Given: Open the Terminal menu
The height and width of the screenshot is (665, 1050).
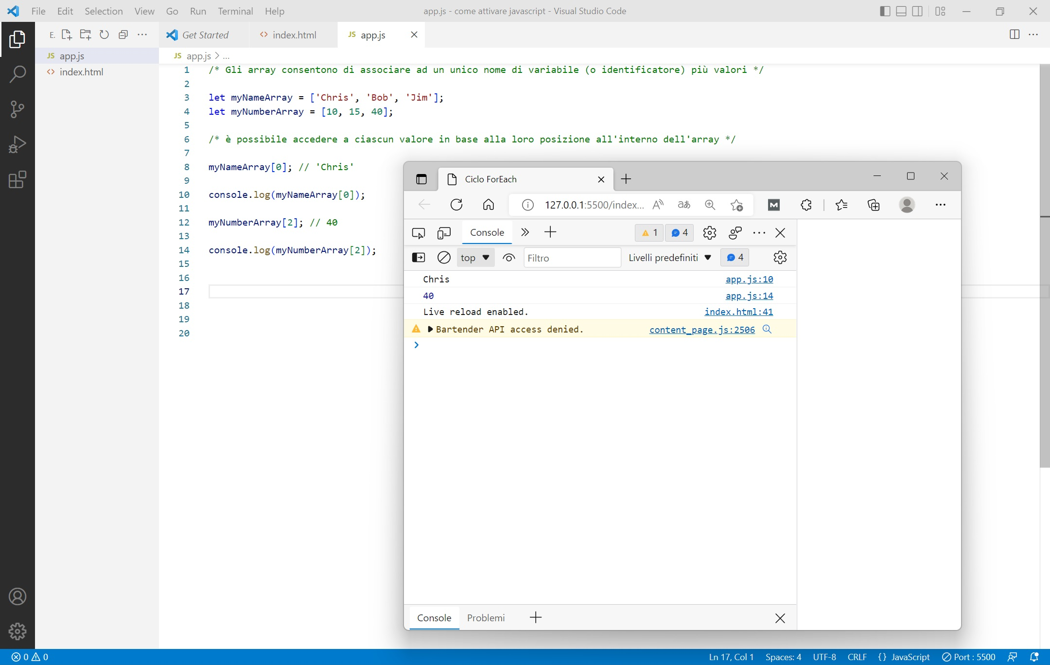Looking at the screenshot, I should point(236,11).
